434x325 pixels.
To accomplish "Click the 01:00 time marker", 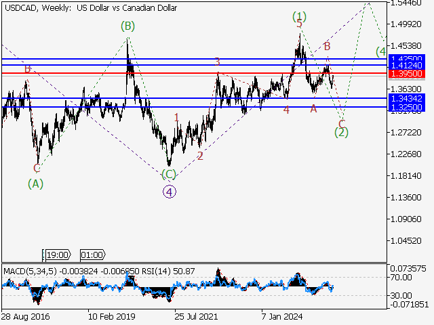I will (x=92, y=255).
